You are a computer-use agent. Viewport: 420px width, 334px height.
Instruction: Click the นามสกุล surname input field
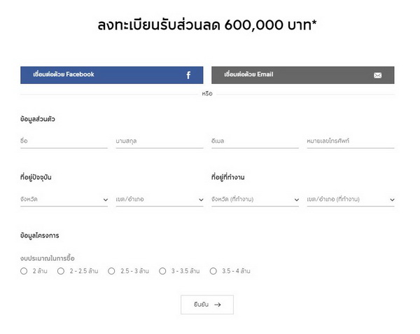coord(159,141)
